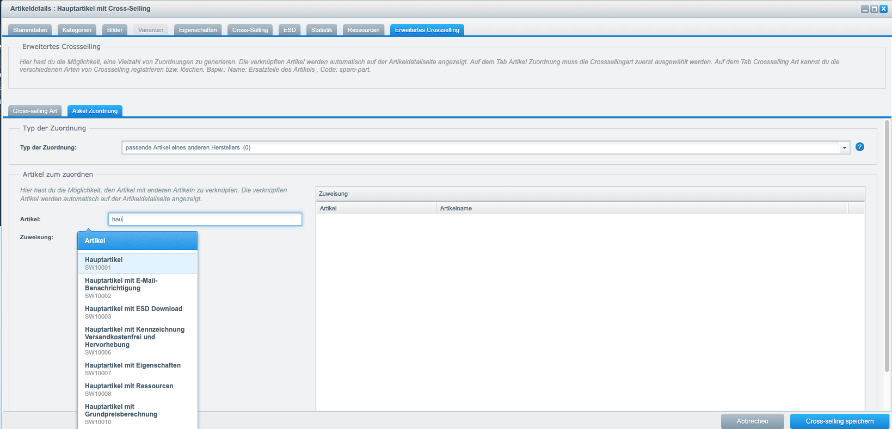
Task: Select Hauptartikel mit E-Mail-Benachrichtigung suggestion
Action: pos(138,288)
